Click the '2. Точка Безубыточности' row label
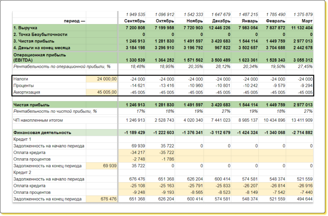 (x=40, y=34)
